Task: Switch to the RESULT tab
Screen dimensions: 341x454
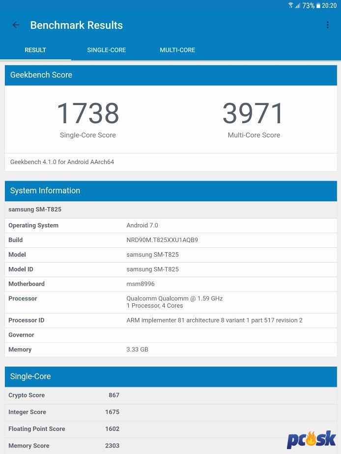Action: tap(35, 50)
